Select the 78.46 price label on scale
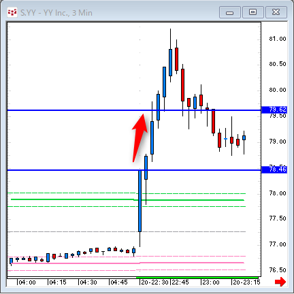Image resolution: width=294 pixels, height=294 pixels. (x=274, y=169)
